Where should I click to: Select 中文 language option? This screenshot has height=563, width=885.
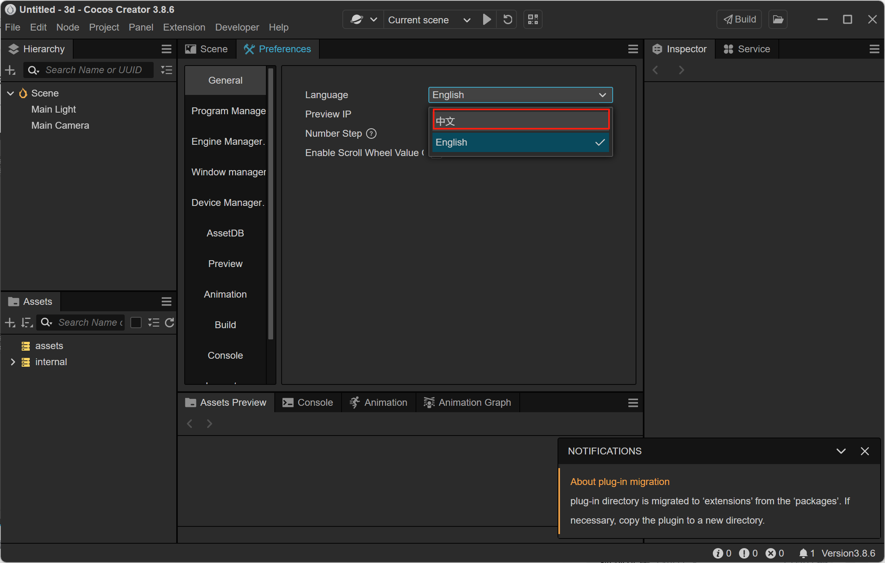click(x=521, y=120)
